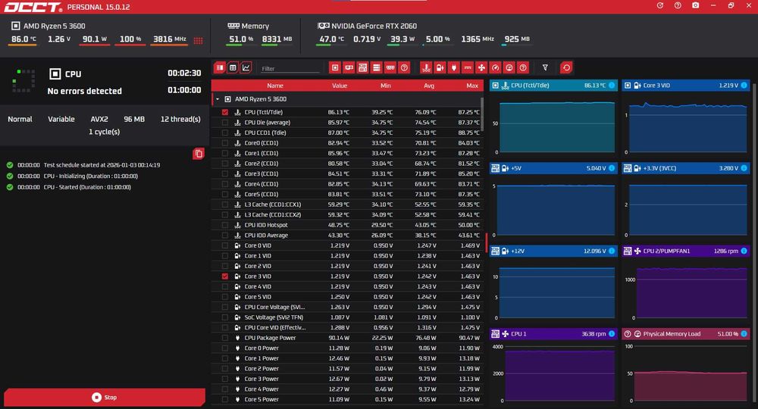Image resolution: width=758 pixels, height=409 pixels.
Task: Toggle the storage device filter icon
Action: pyautogui.click(x=376, y=67)
